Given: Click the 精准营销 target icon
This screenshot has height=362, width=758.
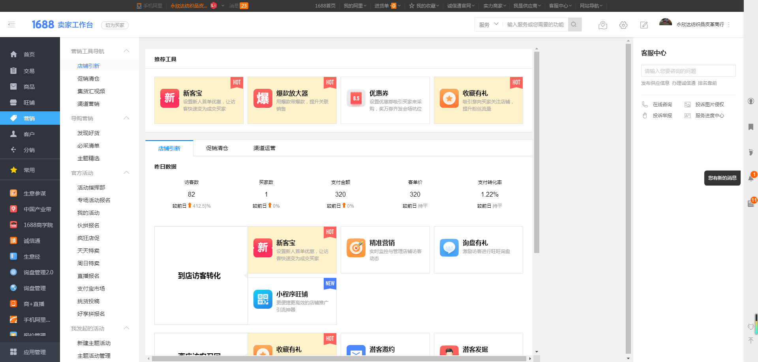Looking at the screenshot, I should 356,248.
